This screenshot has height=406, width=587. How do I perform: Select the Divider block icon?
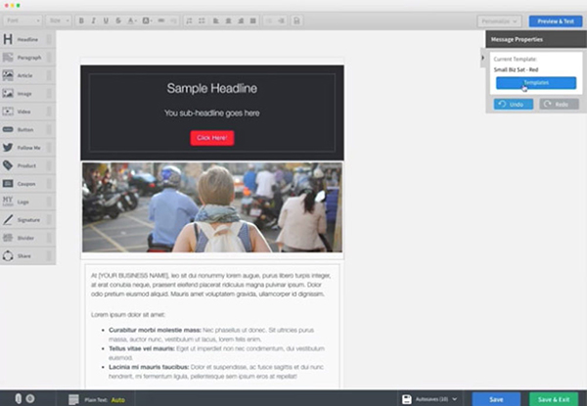pyautogui.click(x=8, y=238)
